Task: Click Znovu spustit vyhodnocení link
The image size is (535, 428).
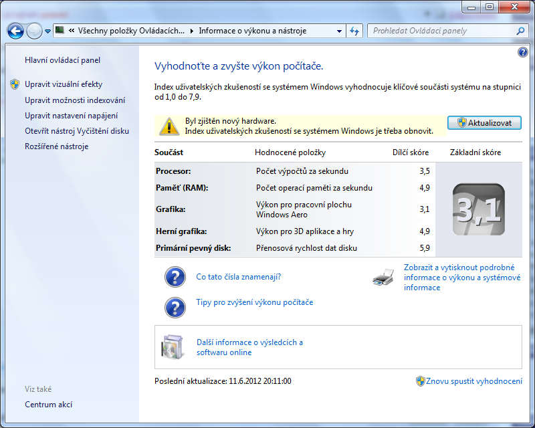Action: point(474,381)
